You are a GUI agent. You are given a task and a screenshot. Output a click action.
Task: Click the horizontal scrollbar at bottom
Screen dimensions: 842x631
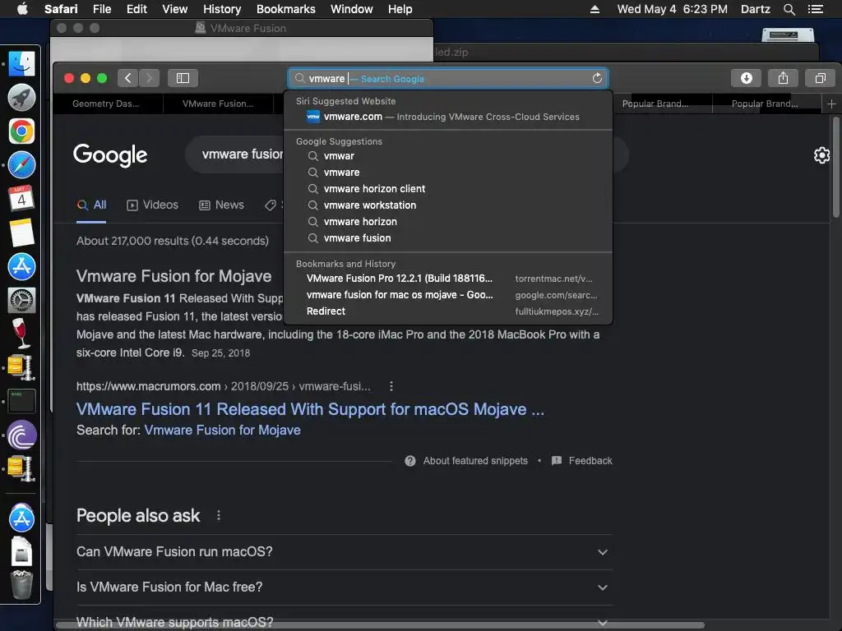(380, 625)
